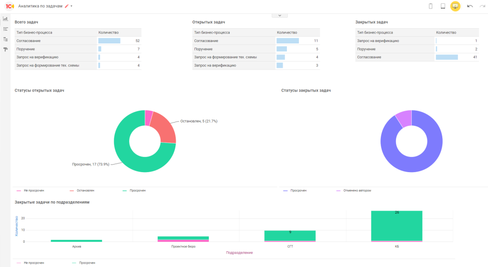Select the paint roller style icon
The height and width of the screenshot is (267, 488).
[6, 50]
